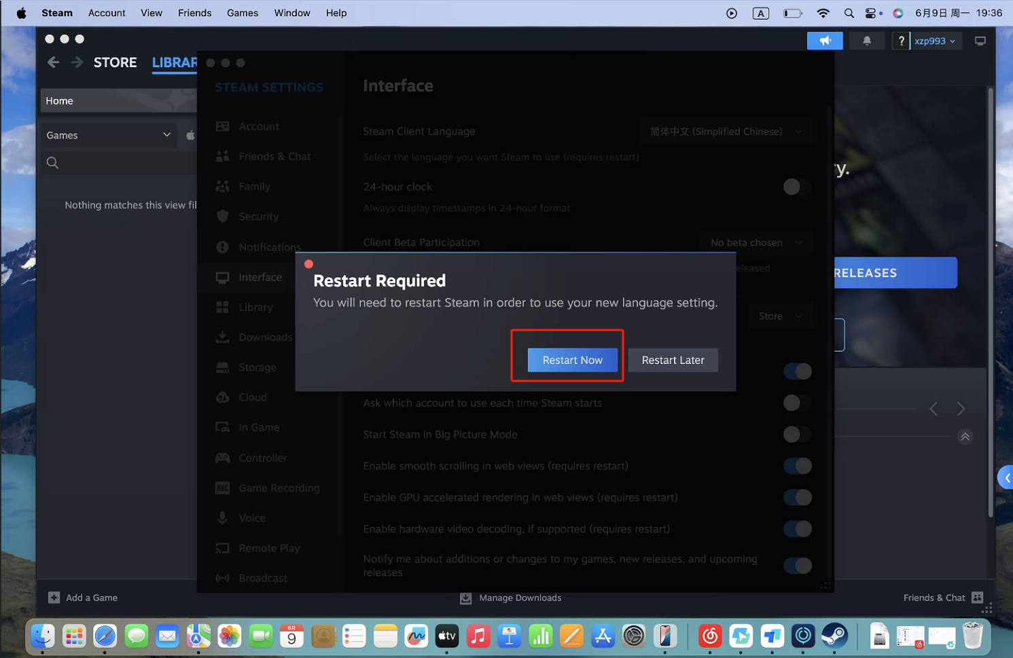This screenshot has height=658, width=1013.
Task: Open the Library settings section
Action: 255,307
